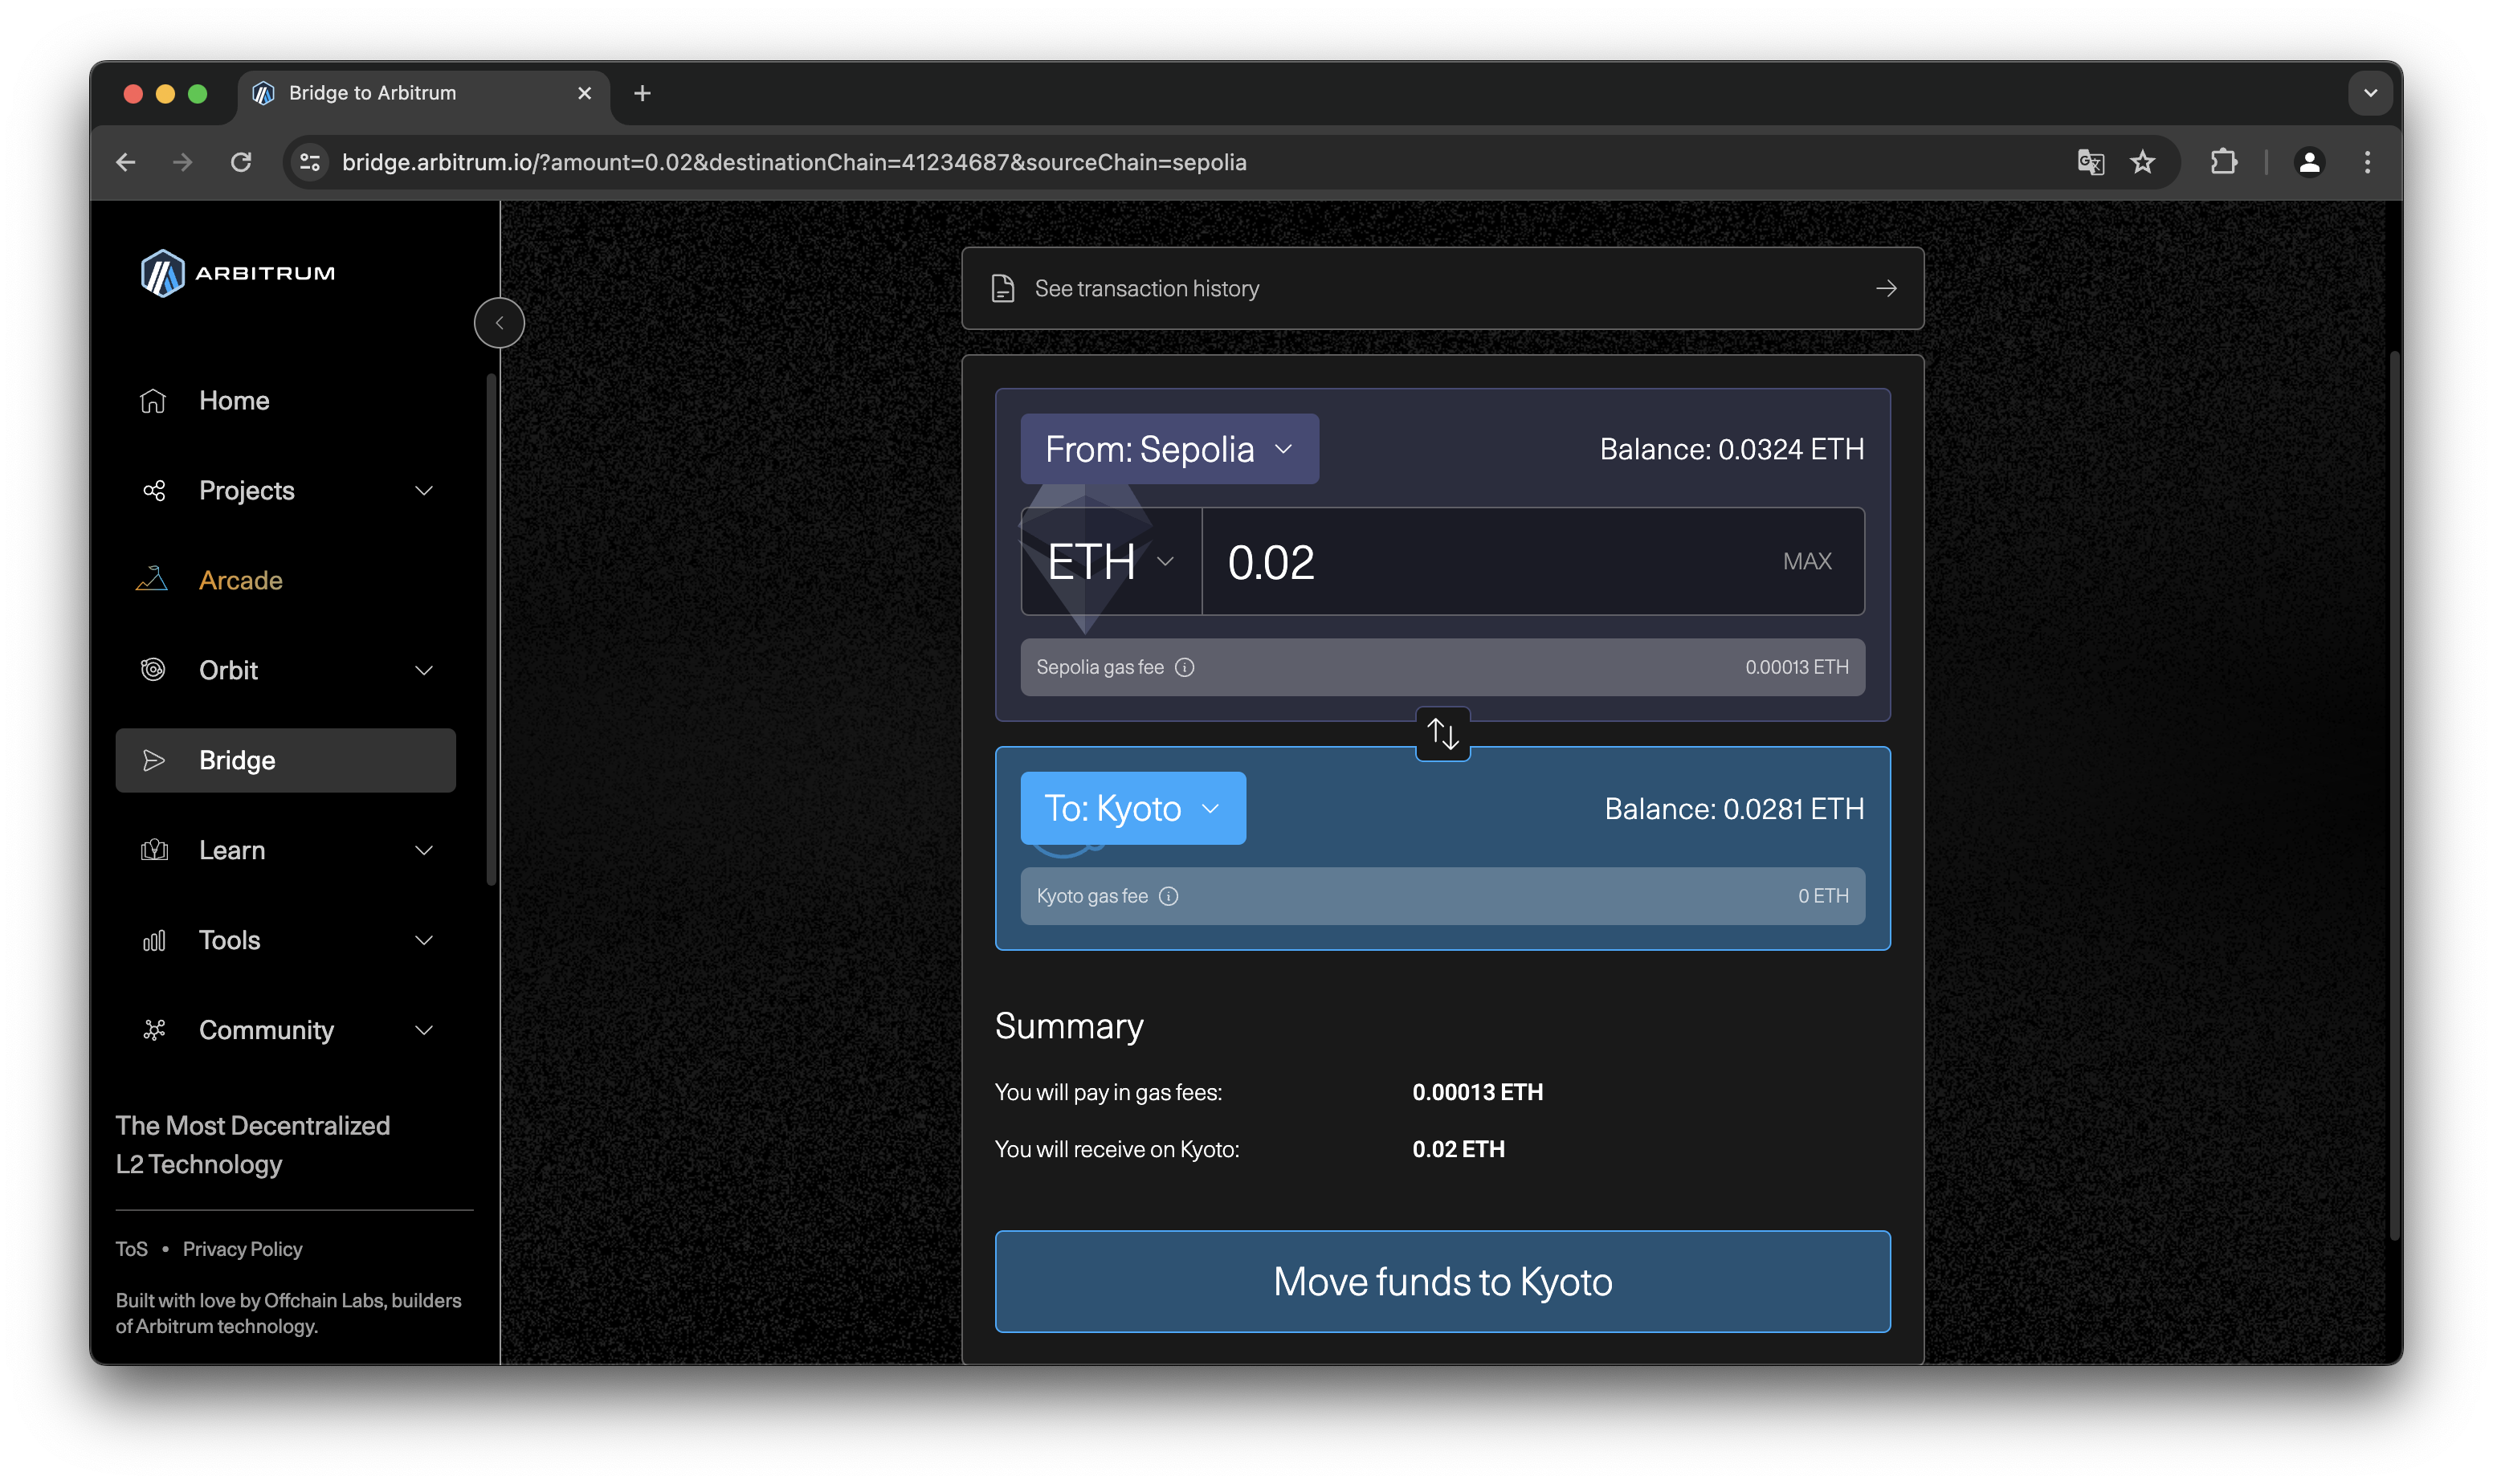Click the summary gas fees 0.00013 ETH
This screenshot has height=1484, width=2493.
pos(1477,1092)
